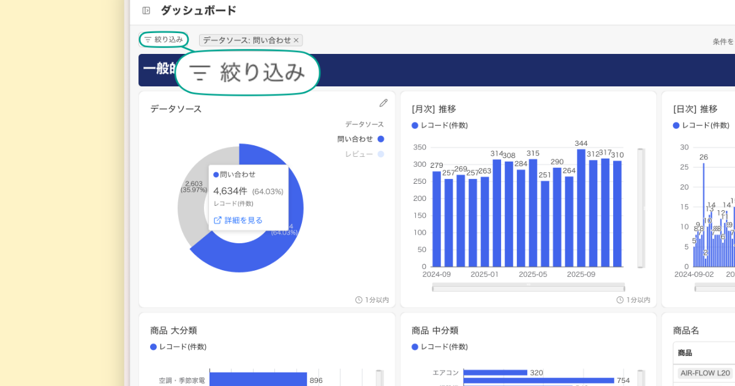Click the [月次] 推移 card title
The width and height of the screenshot is (735, 386).
click(434, 109)
